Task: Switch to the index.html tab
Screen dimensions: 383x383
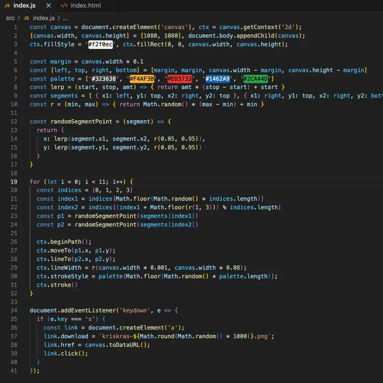Action: coord(85,6)
